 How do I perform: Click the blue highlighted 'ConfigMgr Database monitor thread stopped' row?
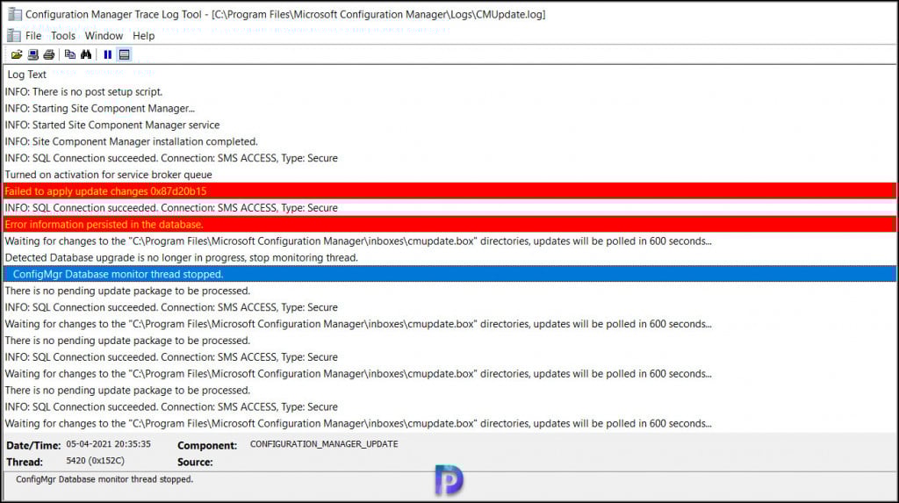pyautogui.click(x=449, y=274)
